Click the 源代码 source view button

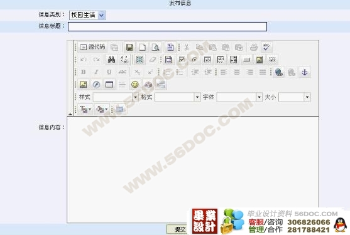click(x=92, y=47)
